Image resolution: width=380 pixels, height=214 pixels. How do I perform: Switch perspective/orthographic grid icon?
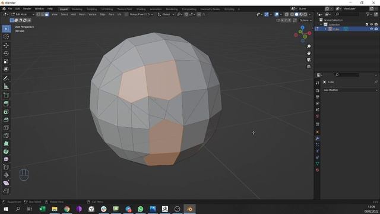click(x=309, y=67)
